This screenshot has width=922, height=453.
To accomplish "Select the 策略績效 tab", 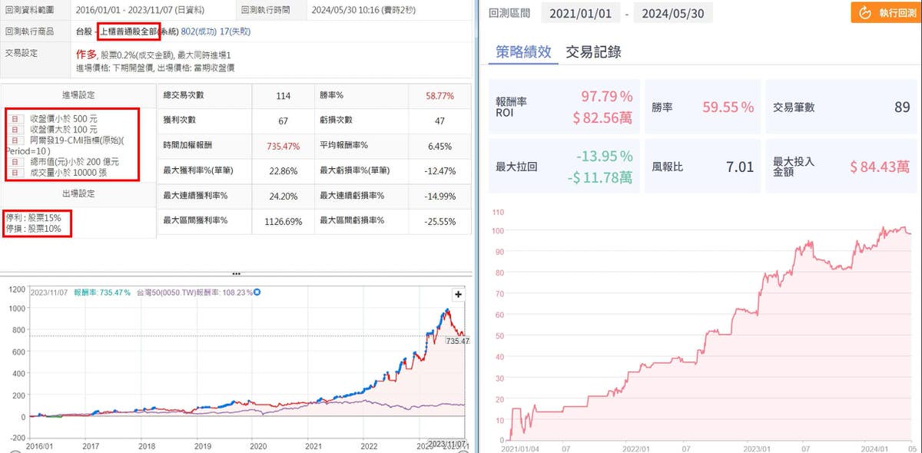I will click(x=523, y=52).
